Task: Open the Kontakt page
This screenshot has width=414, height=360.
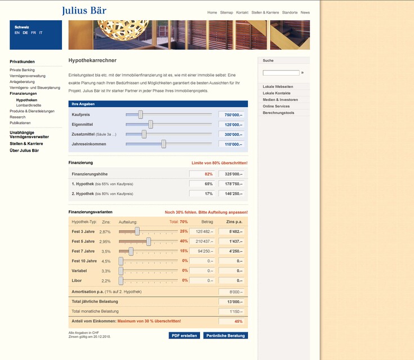Action: point(242,12)
